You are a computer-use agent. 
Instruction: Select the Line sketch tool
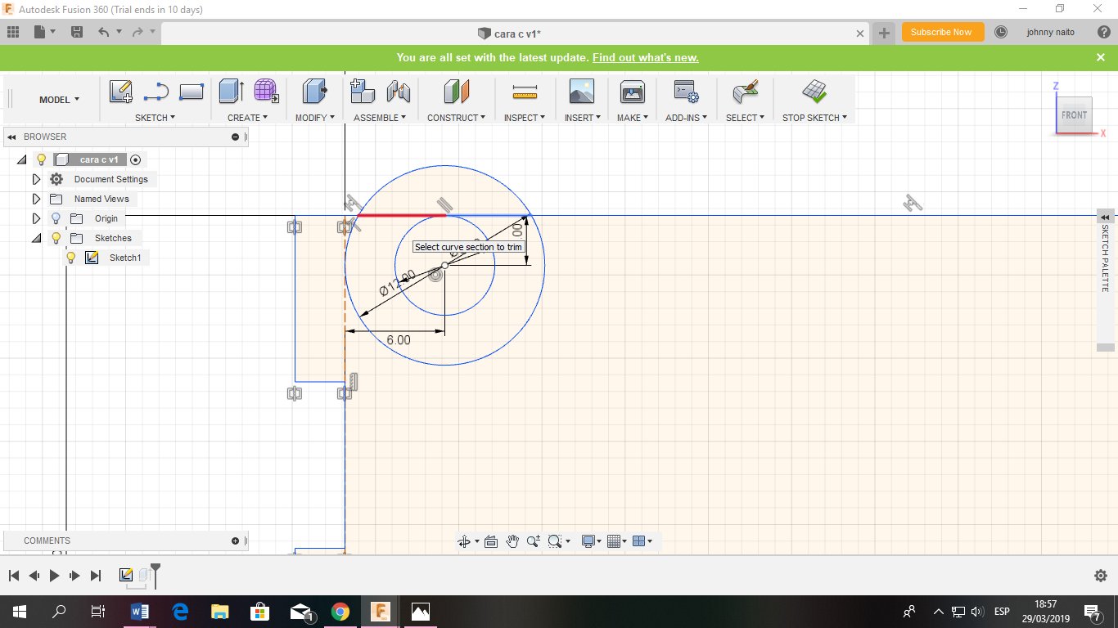[x=156, y=92]
